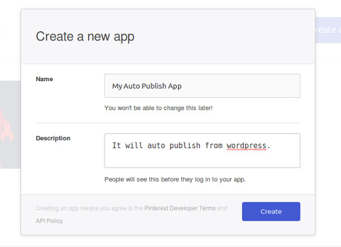This screenshot has width=341, height=247.
Task: Click the "Create a new app" heading
Action: point(85,36)
